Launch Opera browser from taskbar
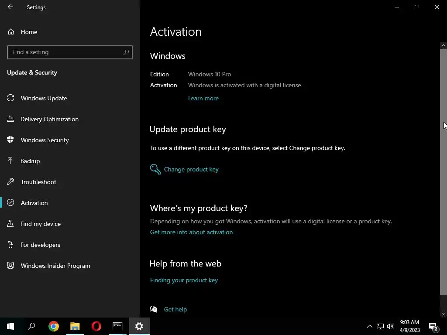Viewport: 447px width, 335px height. (x=96, y=326)
